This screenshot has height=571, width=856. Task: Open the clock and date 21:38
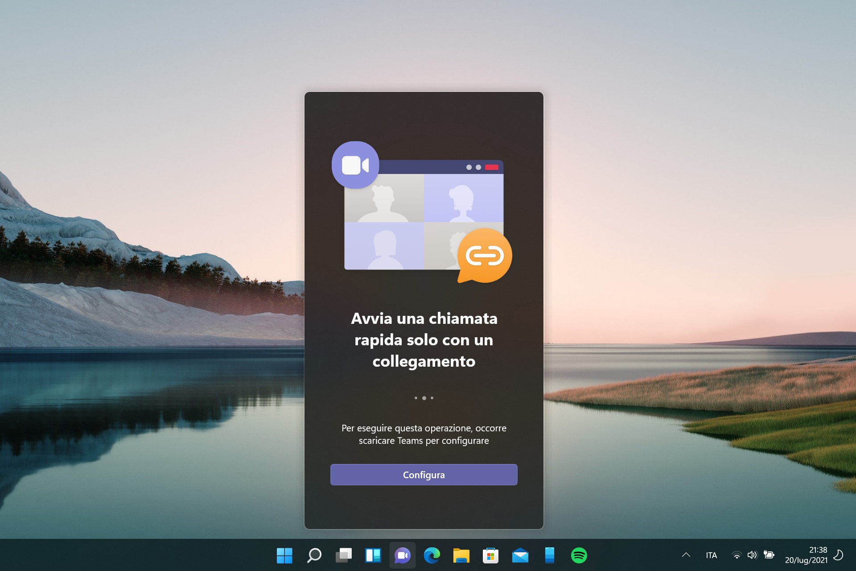coord(806,555)
